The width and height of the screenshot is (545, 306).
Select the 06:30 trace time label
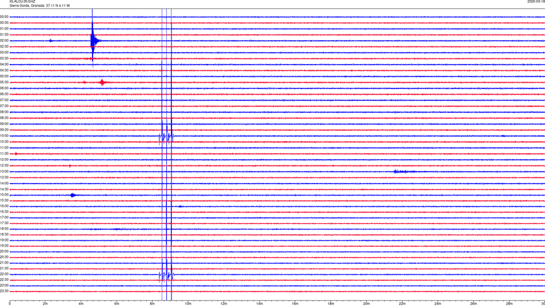pyautogui.click(x=4, y=94)
